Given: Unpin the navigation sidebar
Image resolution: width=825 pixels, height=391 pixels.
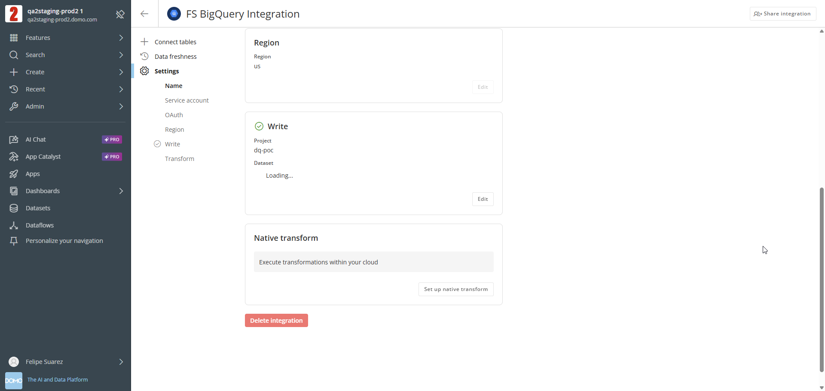Looking at the screenshot, I should click(120, 14).
